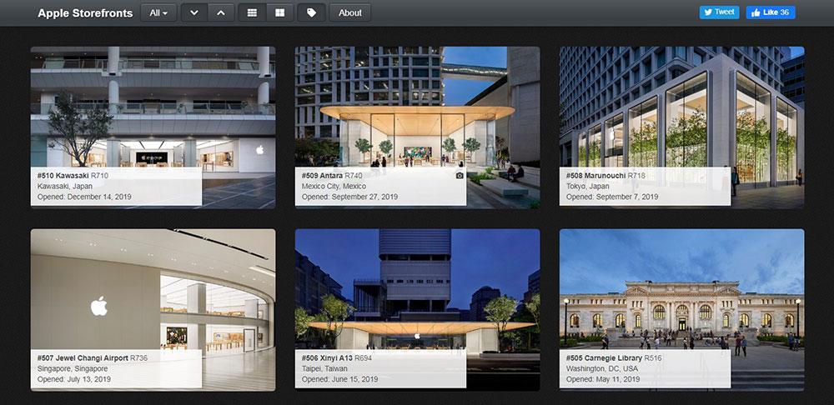Click 'Opened: May 11, 2019' date
Viewport: 834px width, 405px height.
click(x=603, y=379)
